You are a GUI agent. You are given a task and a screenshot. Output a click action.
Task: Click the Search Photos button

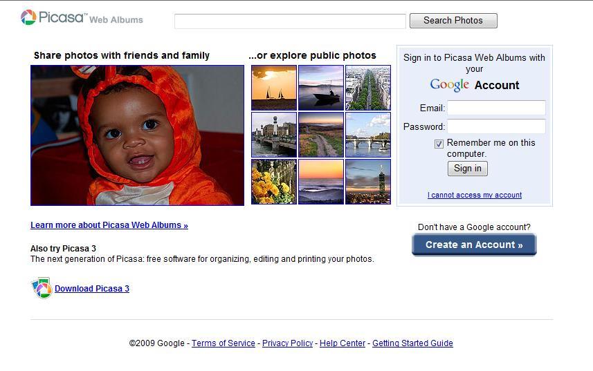453,21
